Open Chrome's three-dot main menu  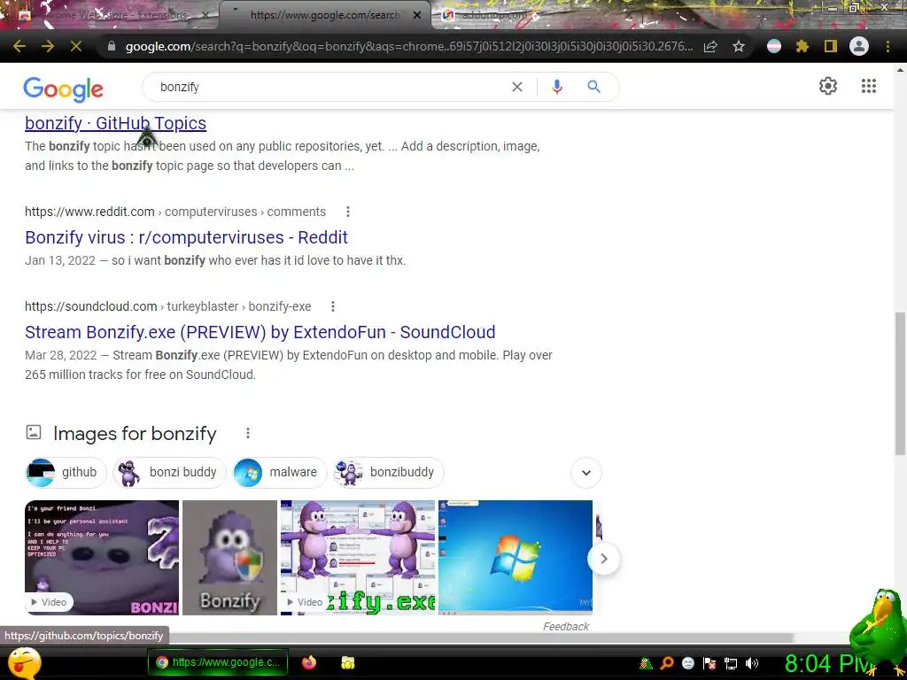tap(888, 46)
